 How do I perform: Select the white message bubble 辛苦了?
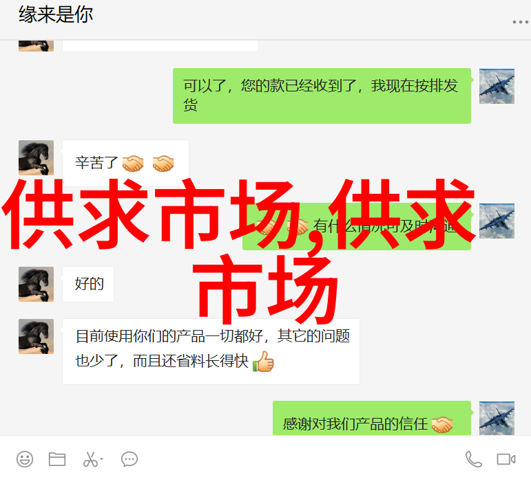tap(125, 162)
